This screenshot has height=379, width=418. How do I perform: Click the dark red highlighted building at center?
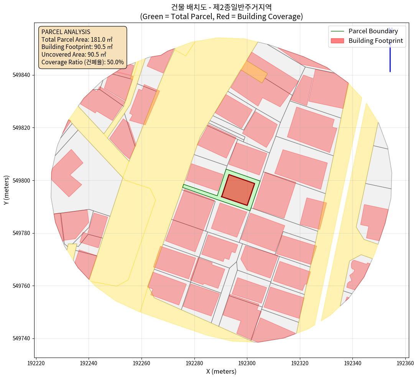click(238, 190)
